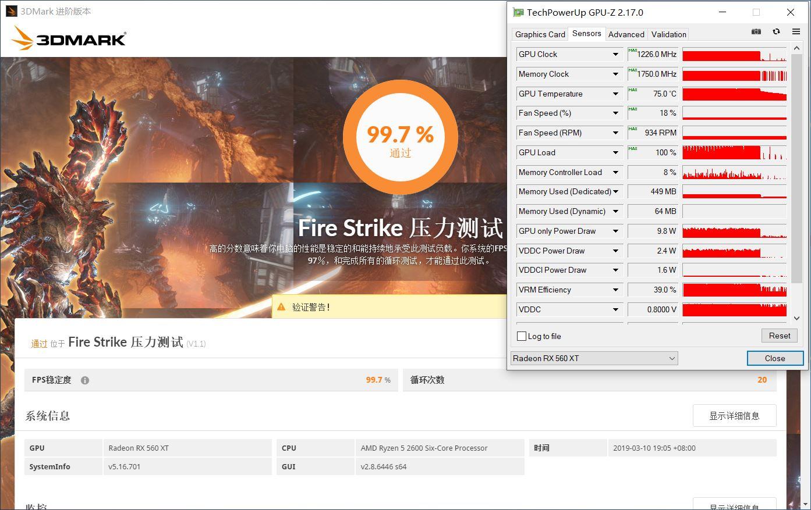Open the GPU Temperature sensor dropdown

click(615, 94)
